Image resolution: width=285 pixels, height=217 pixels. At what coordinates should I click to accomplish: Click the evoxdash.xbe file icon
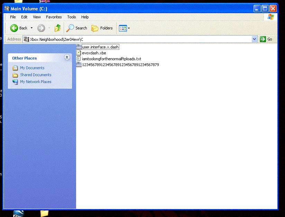pos(79,53)
